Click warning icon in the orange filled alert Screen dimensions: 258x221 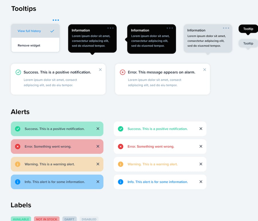pyautogui.click(x=17, y=164)
